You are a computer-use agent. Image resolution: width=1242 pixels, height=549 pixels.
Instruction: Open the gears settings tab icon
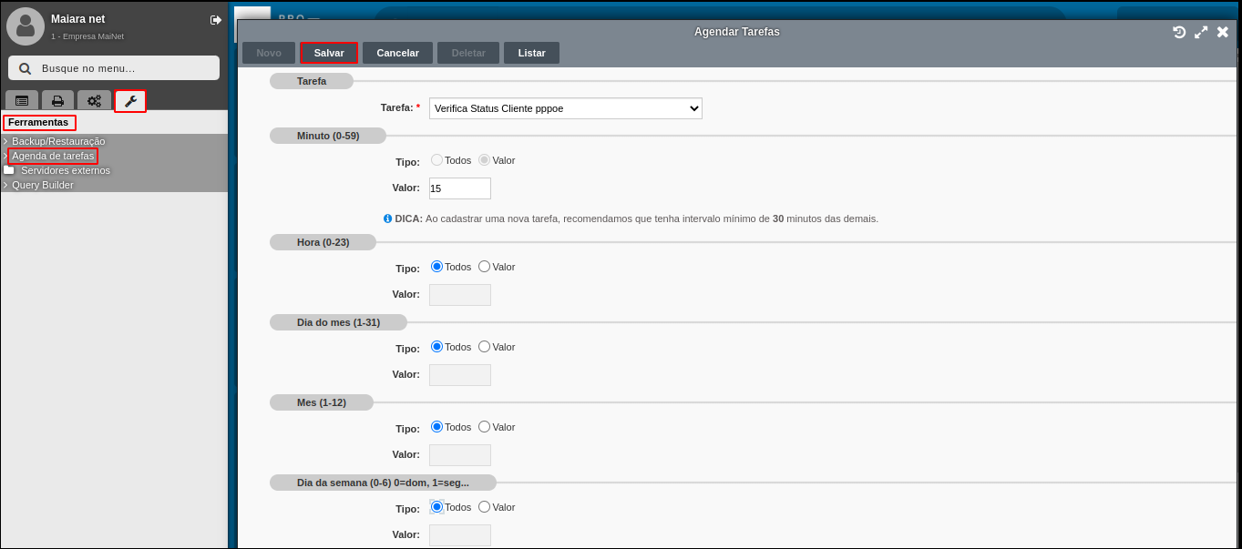(x=94, y=101)
